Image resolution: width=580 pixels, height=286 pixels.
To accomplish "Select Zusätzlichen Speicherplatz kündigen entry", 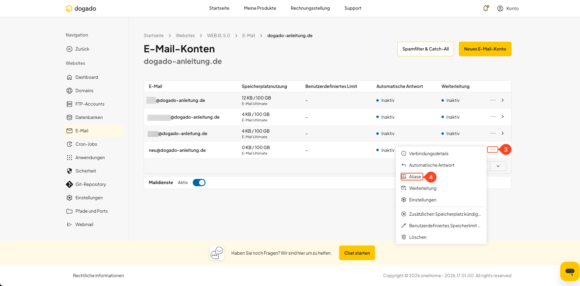I will pos(441,214).
